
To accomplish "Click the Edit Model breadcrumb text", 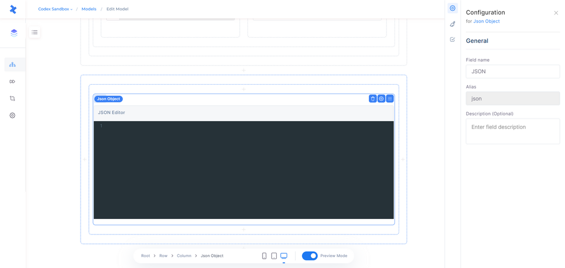I will point(117,9).
